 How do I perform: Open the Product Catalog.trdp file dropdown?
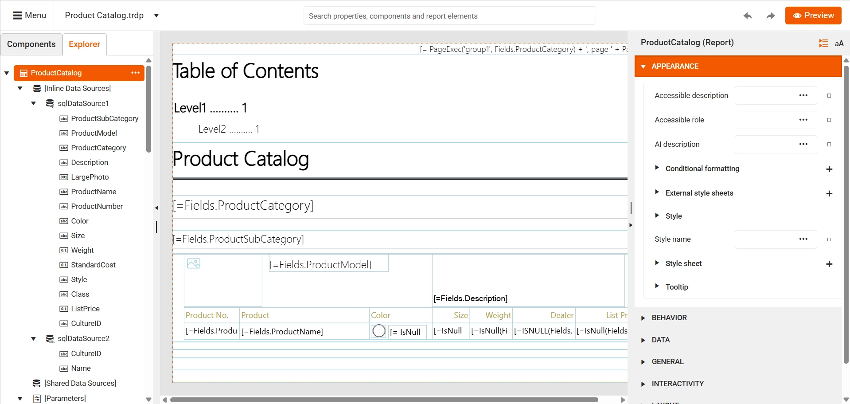156,16
